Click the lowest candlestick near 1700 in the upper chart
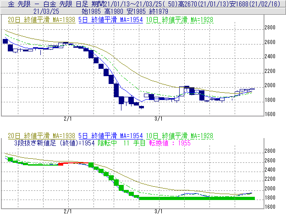The height and width of the screenshot is (217, 286). [x=141, y=107]
